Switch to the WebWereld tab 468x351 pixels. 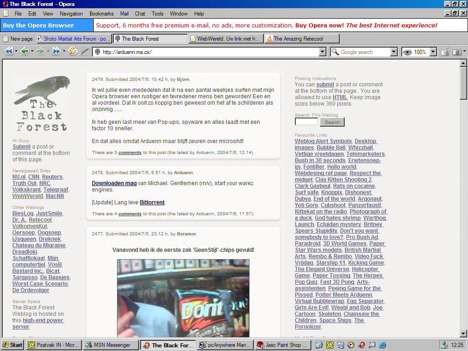pos(226,38)
